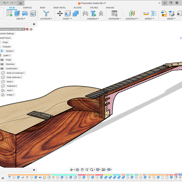Open the AUTOMATE dropdown menu
This screenshot has width=182, height=182.
pos(46,19)
